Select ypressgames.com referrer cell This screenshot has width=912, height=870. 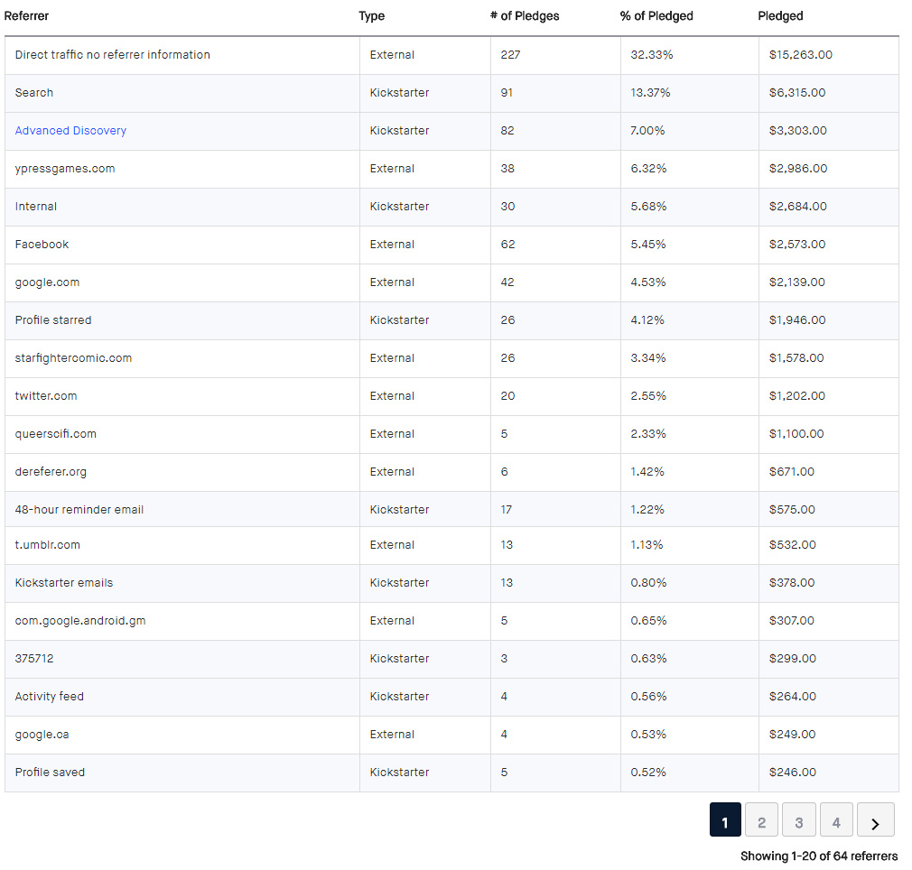[x=182, y=169]
